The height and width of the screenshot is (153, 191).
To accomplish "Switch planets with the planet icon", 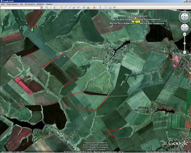I will 94,8.
